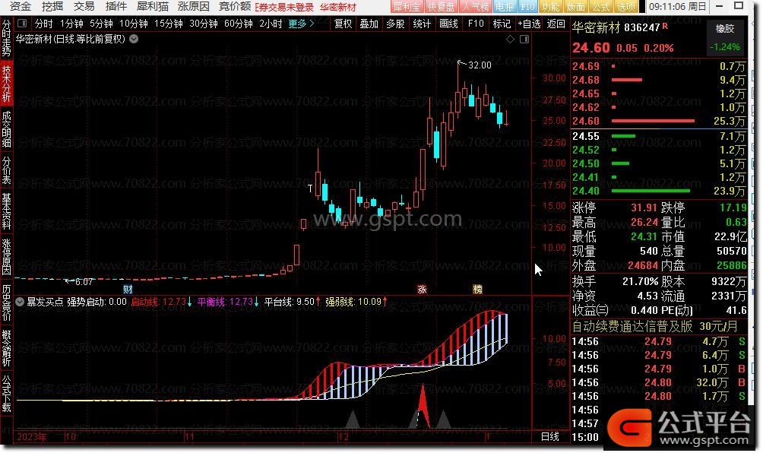
Task: Switch to the 2小时 period
Action: (271, 24)
